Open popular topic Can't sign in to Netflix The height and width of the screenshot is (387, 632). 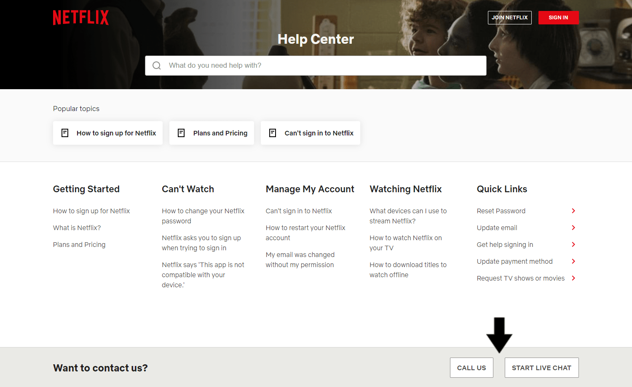coord(311,133)
